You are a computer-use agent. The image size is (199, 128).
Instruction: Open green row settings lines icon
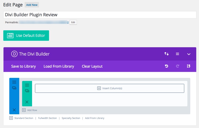tap(27, 85)
